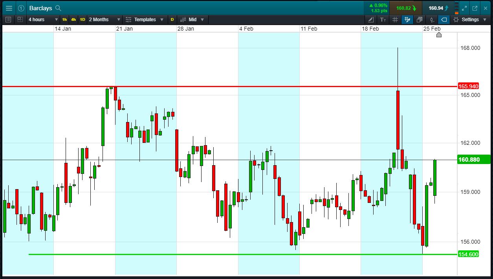Click the stacked windows clone chart icon

click(x=419, y=20)
